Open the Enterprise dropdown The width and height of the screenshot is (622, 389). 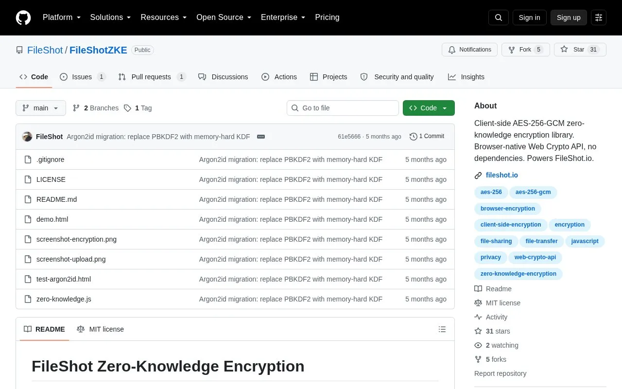click(x=283, y=18)
